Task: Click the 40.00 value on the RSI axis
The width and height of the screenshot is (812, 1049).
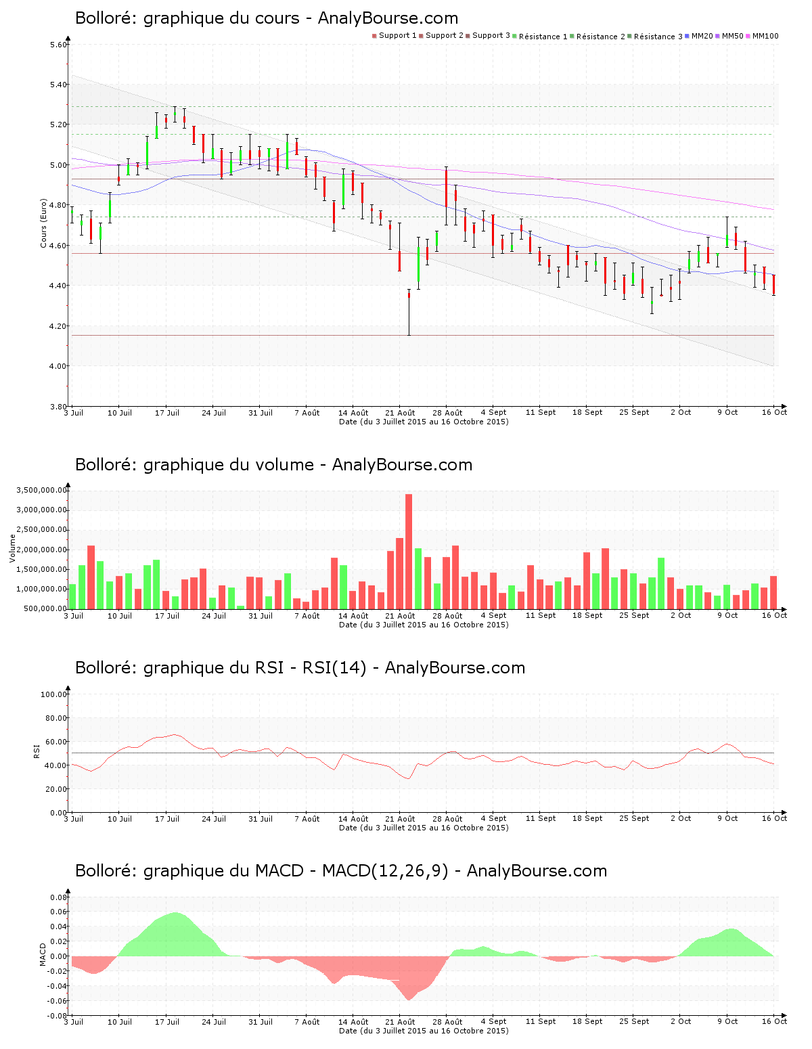Action: pos(56,765)
